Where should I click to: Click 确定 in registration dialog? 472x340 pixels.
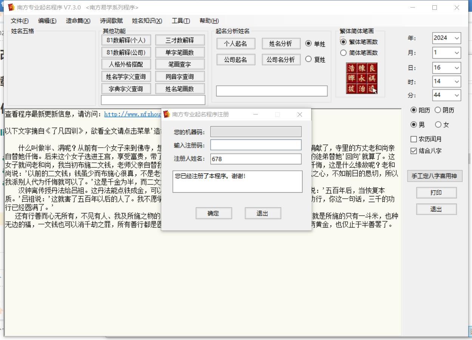pos(213,213)
